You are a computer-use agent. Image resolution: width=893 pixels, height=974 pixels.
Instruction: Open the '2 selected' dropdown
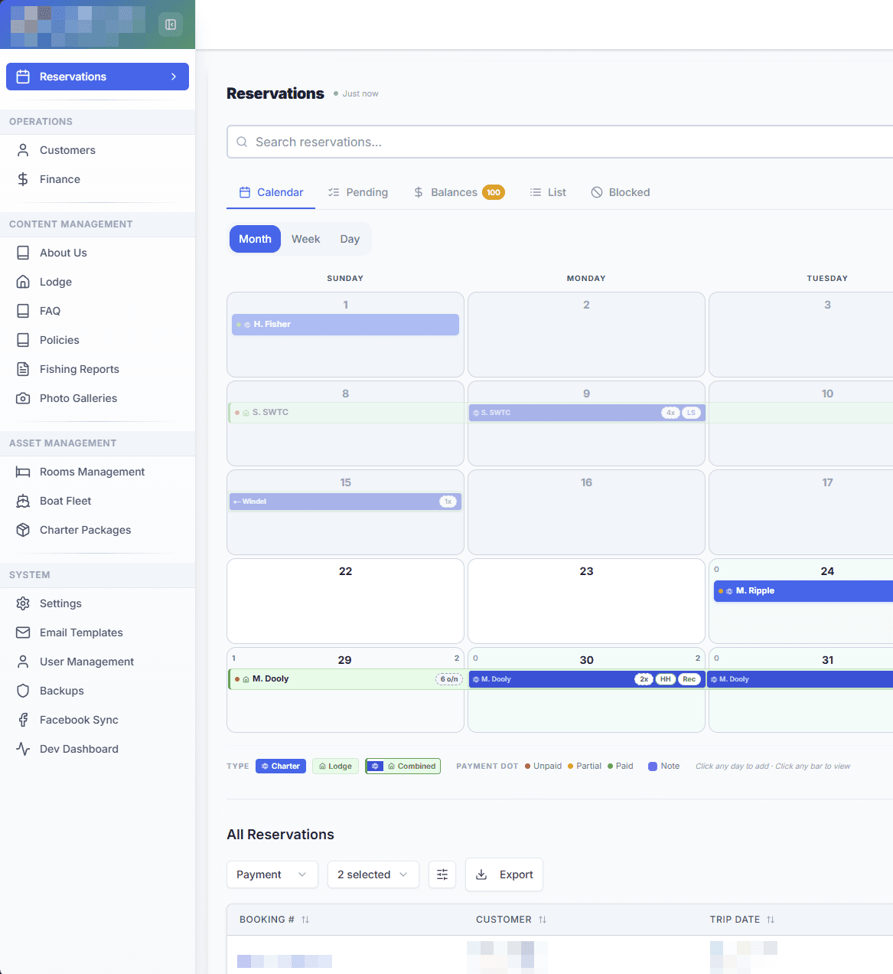point(373,874)
